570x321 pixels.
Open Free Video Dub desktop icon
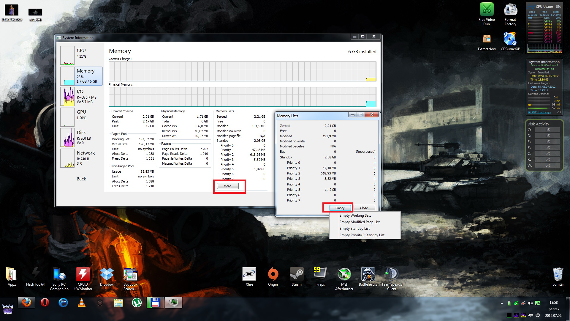click(487, 14)
